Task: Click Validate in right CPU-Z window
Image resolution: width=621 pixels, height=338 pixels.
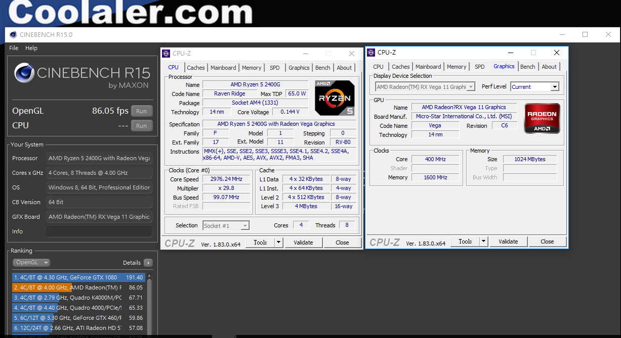Action: [508, 242]
